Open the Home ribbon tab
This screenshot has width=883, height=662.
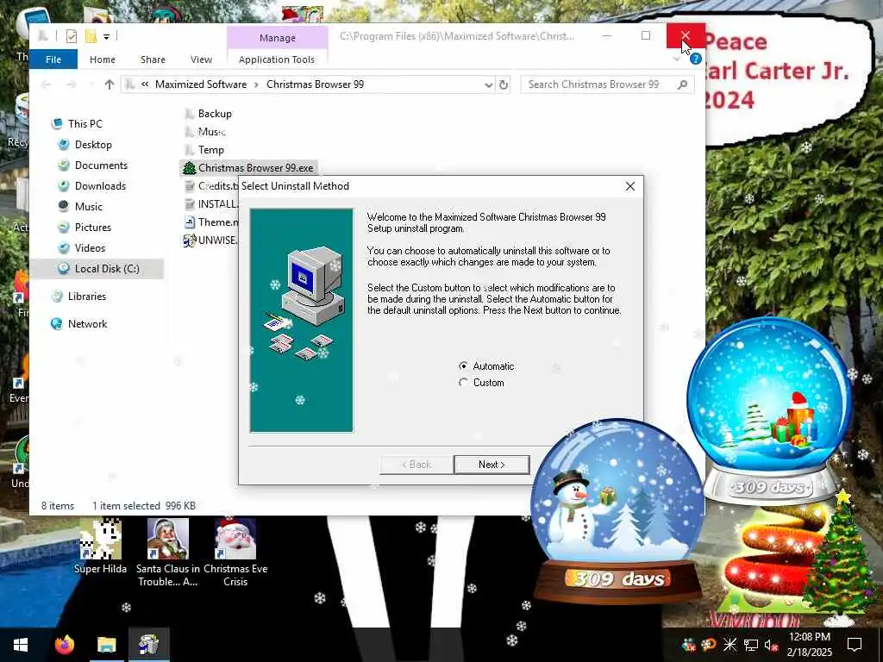103,59
